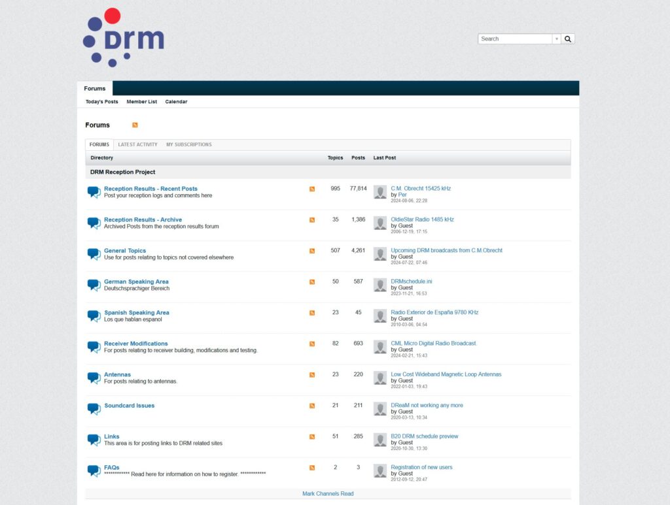Image resolution: width=670 pixels, height=505 pixels.
Task: Click the Soundcard Issues forum icon
Action: (x=94, y=408)
